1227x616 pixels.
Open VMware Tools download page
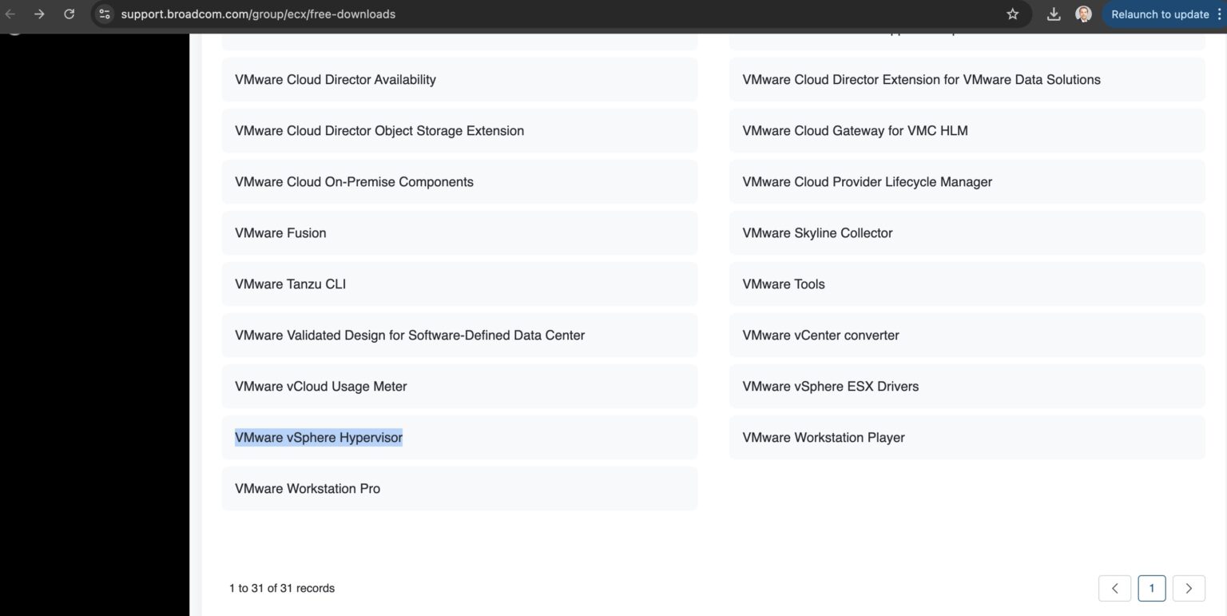click(x=783, y=284)
